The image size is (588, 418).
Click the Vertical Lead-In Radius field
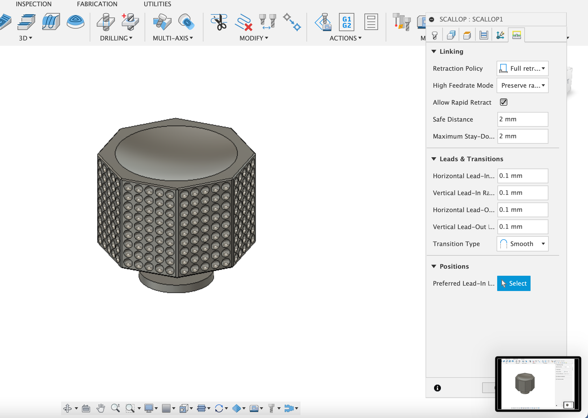tap(523, 193)
